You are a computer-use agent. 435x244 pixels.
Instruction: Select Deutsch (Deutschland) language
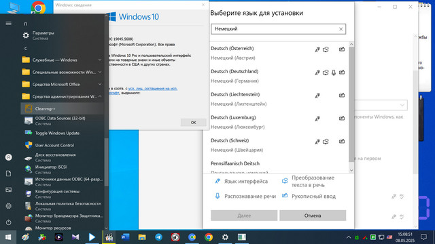coord(278,76)
